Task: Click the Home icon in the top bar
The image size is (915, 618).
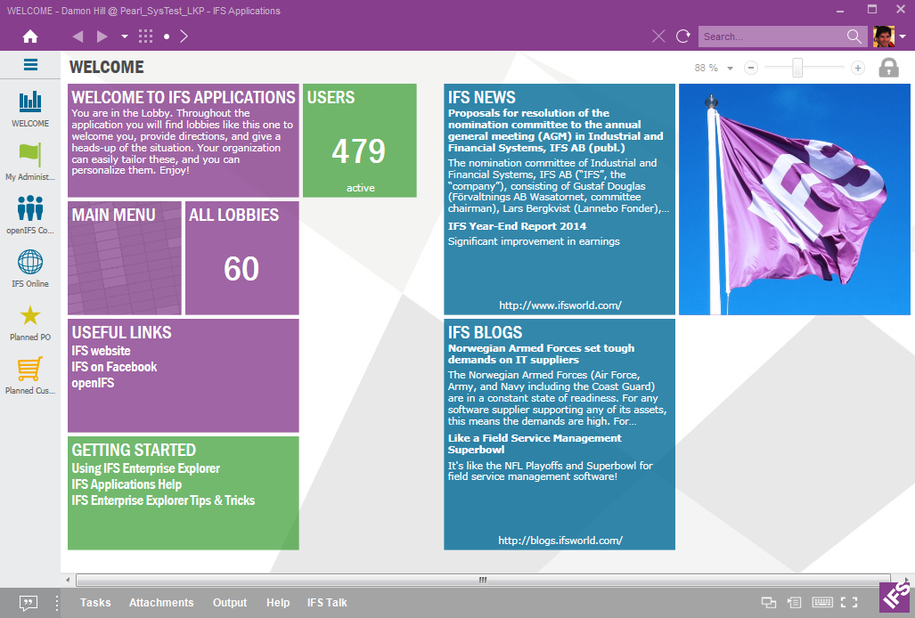Action: (x=30, y=37)
